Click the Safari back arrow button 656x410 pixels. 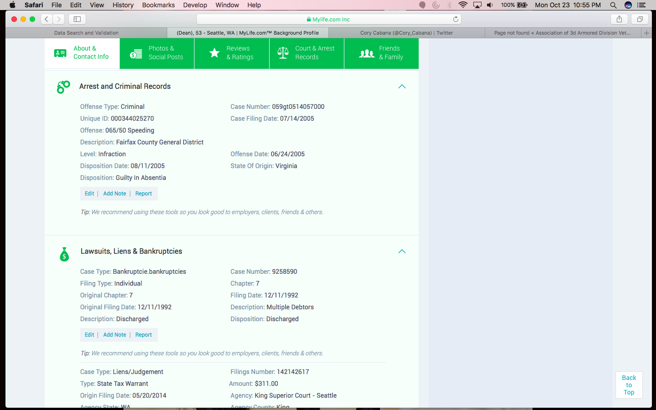pos(46,19)
